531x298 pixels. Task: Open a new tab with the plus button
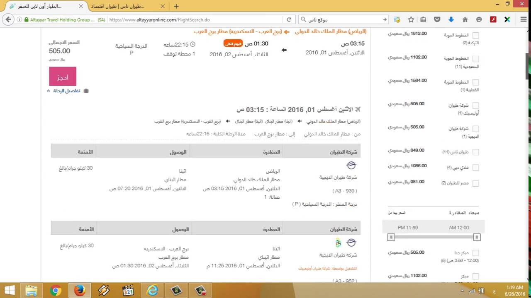(176, 6)
